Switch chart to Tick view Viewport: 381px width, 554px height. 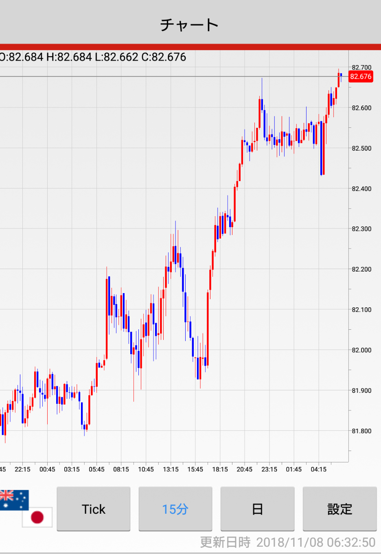[94, 509]
